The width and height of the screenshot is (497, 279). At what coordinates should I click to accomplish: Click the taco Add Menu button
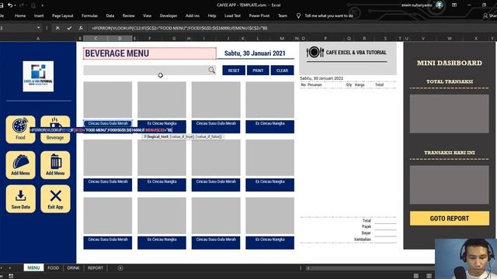(x=21, y=165)
